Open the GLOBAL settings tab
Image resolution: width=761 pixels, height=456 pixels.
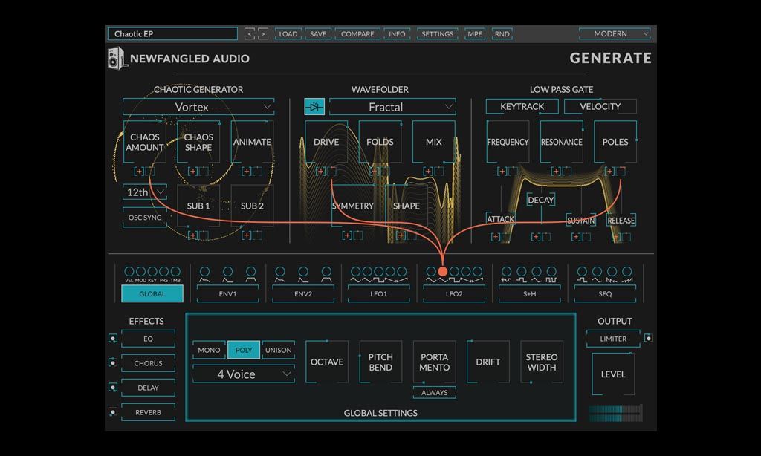point(152,293)
